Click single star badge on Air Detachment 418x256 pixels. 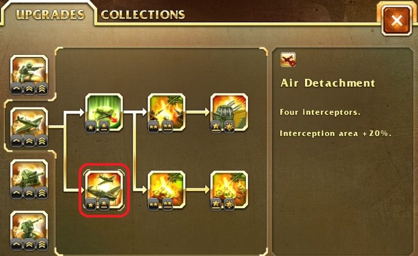(x=91, y=204)
